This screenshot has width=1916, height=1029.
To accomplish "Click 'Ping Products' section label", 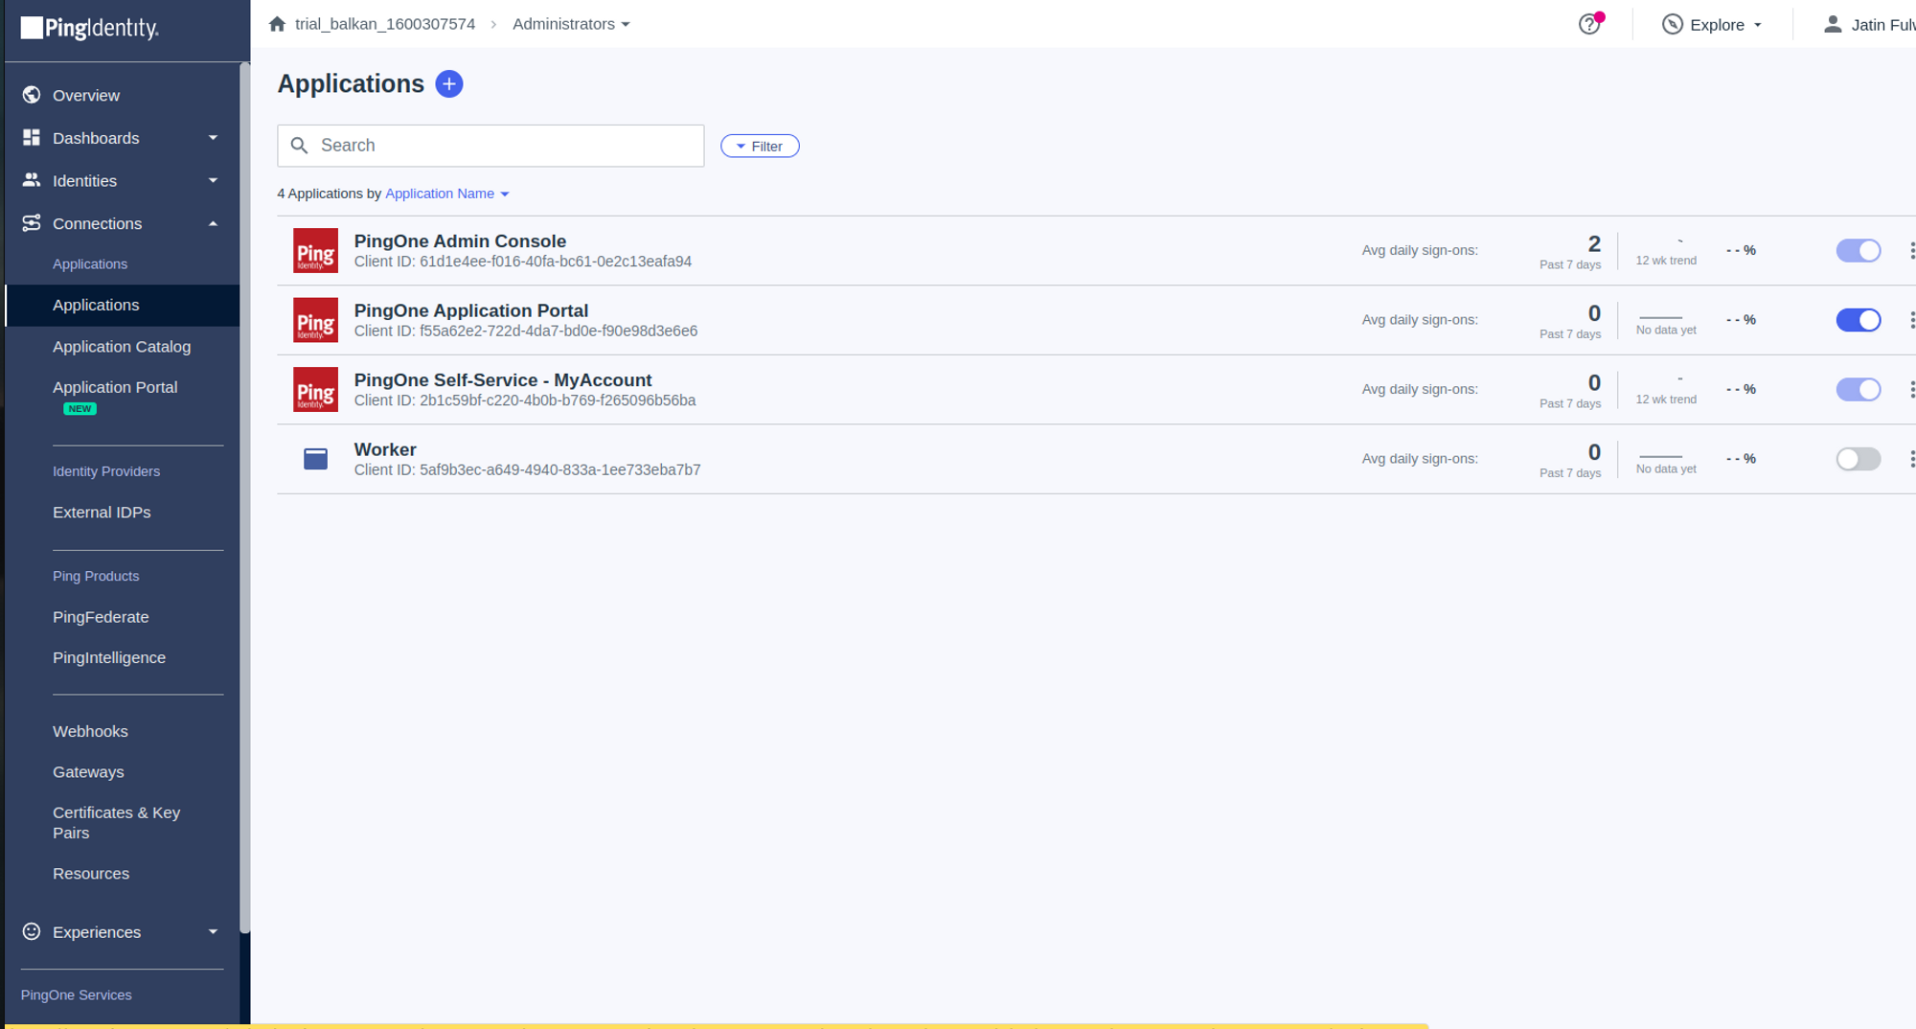I will tap(96, 576).
